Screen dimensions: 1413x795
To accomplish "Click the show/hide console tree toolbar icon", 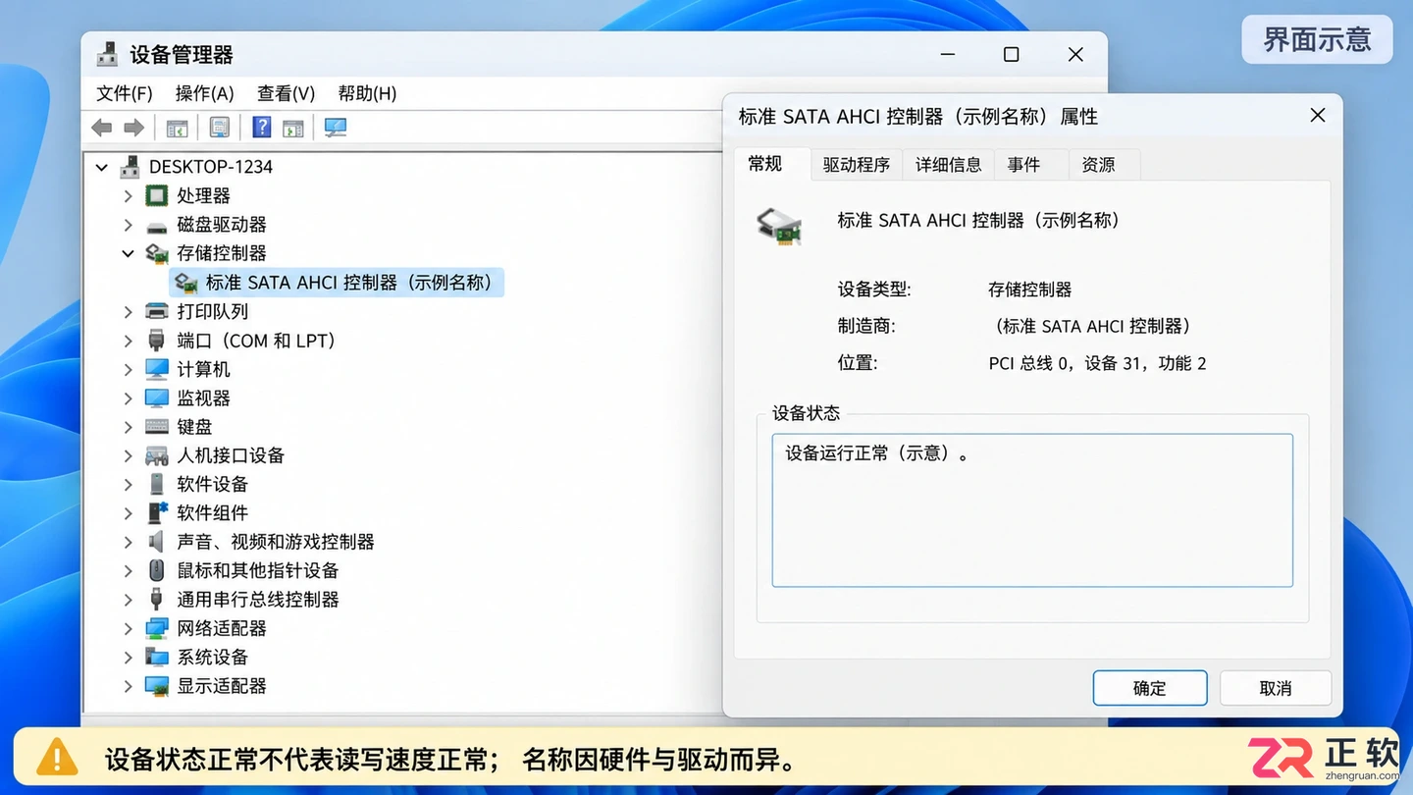I will (x=177, y=128).
